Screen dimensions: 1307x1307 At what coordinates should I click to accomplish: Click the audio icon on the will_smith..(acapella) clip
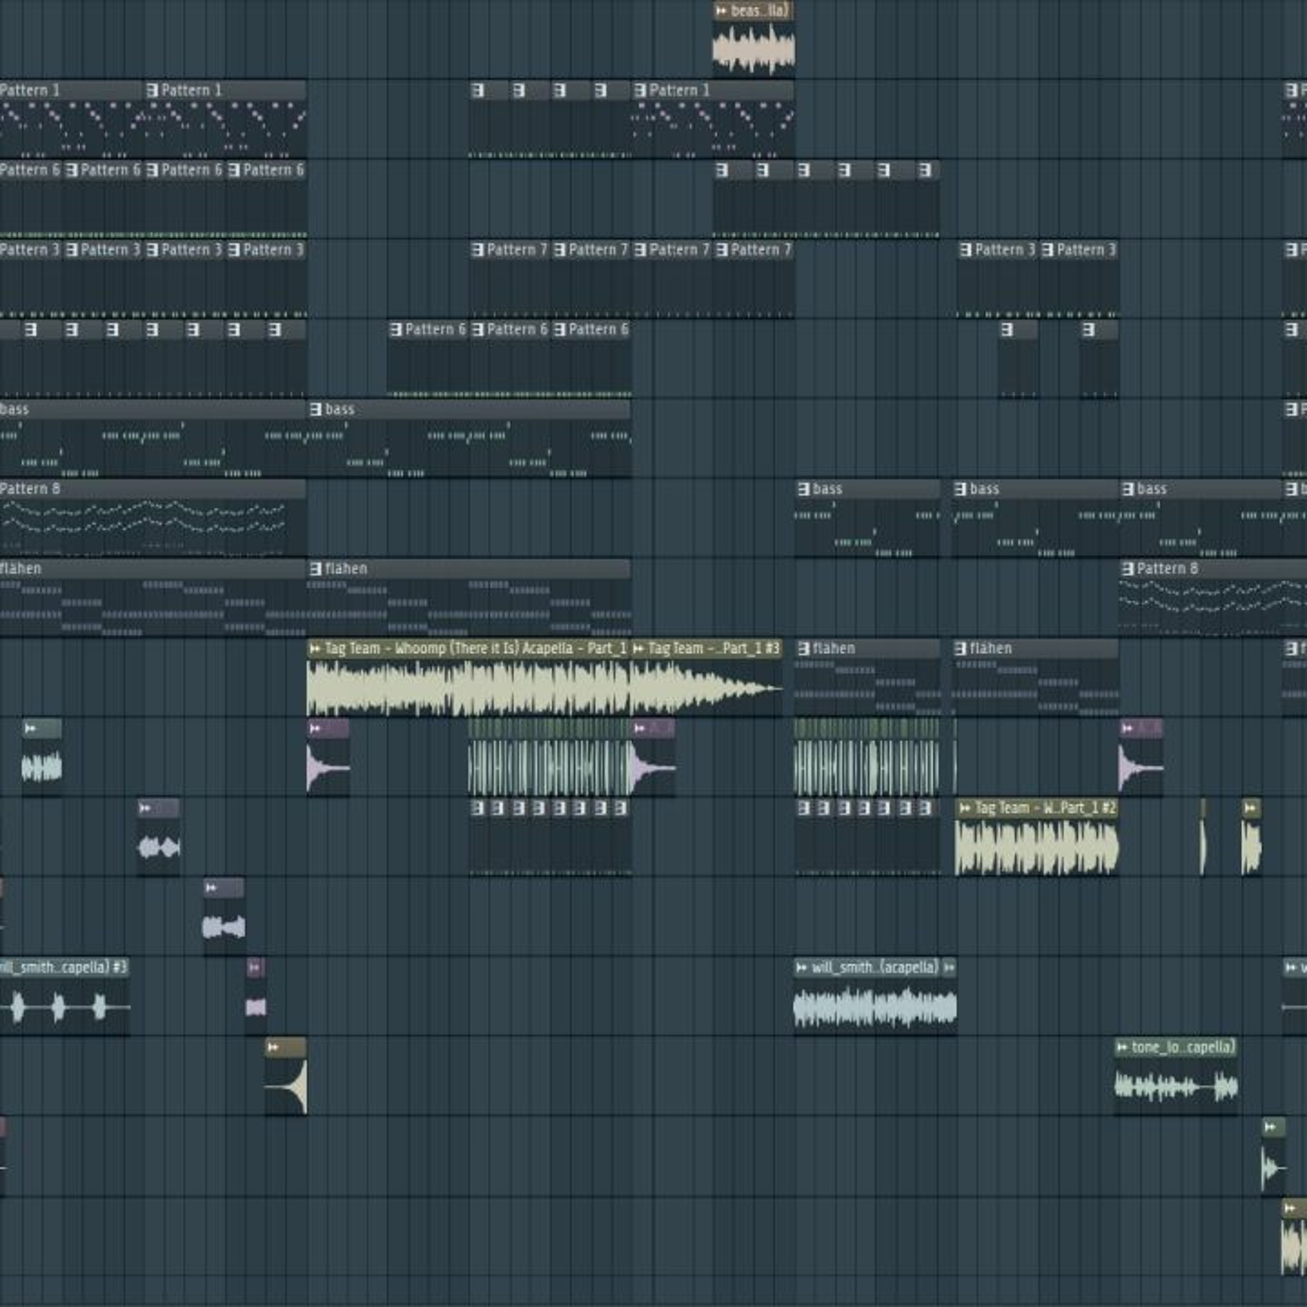tap(802, 968)
